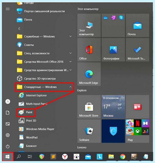Open Москва weather tile
The width and height of the screenshot is (155, 163).
[x=113, y=107]
